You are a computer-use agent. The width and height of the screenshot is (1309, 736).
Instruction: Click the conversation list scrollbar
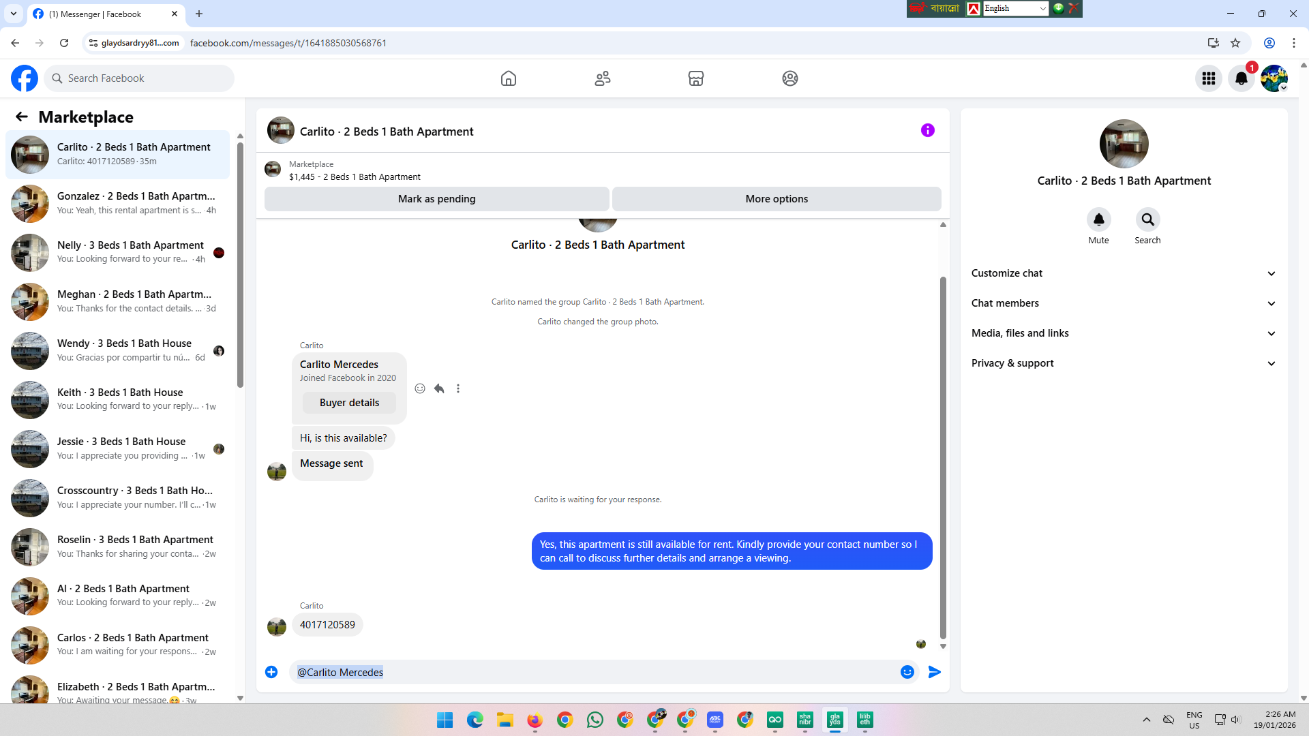point(240,265)
